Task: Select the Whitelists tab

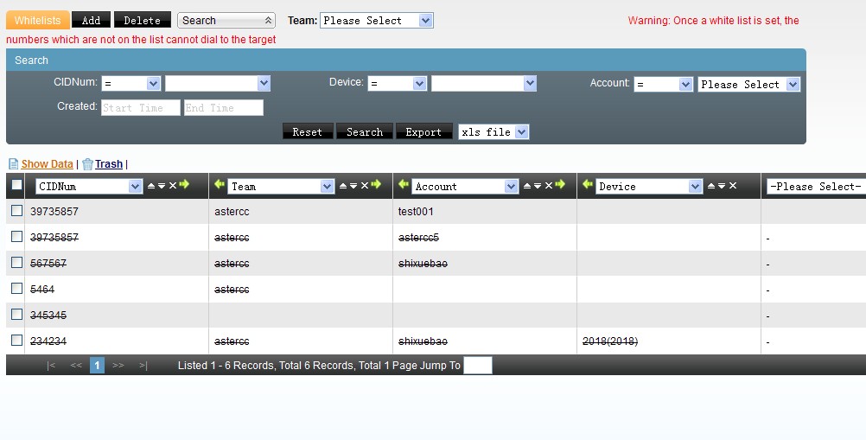Action: coord(37,20)
